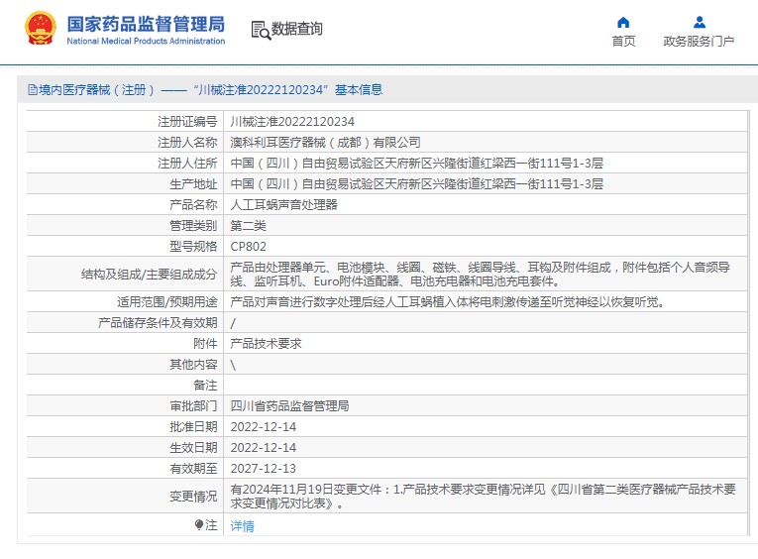The image size is (758, 559).
Task: Click the 其他内容 row label
Action: (x=193, y=364)
